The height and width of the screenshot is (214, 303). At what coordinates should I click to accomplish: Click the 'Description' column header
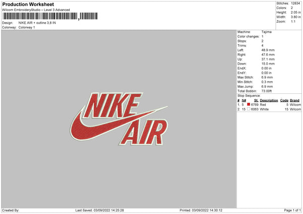click(269, 100)
